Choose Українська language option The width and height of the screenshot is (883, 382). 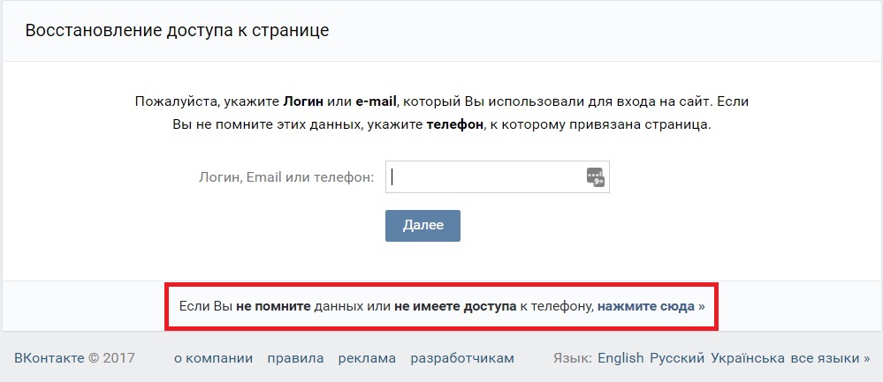tap(748, 358)
